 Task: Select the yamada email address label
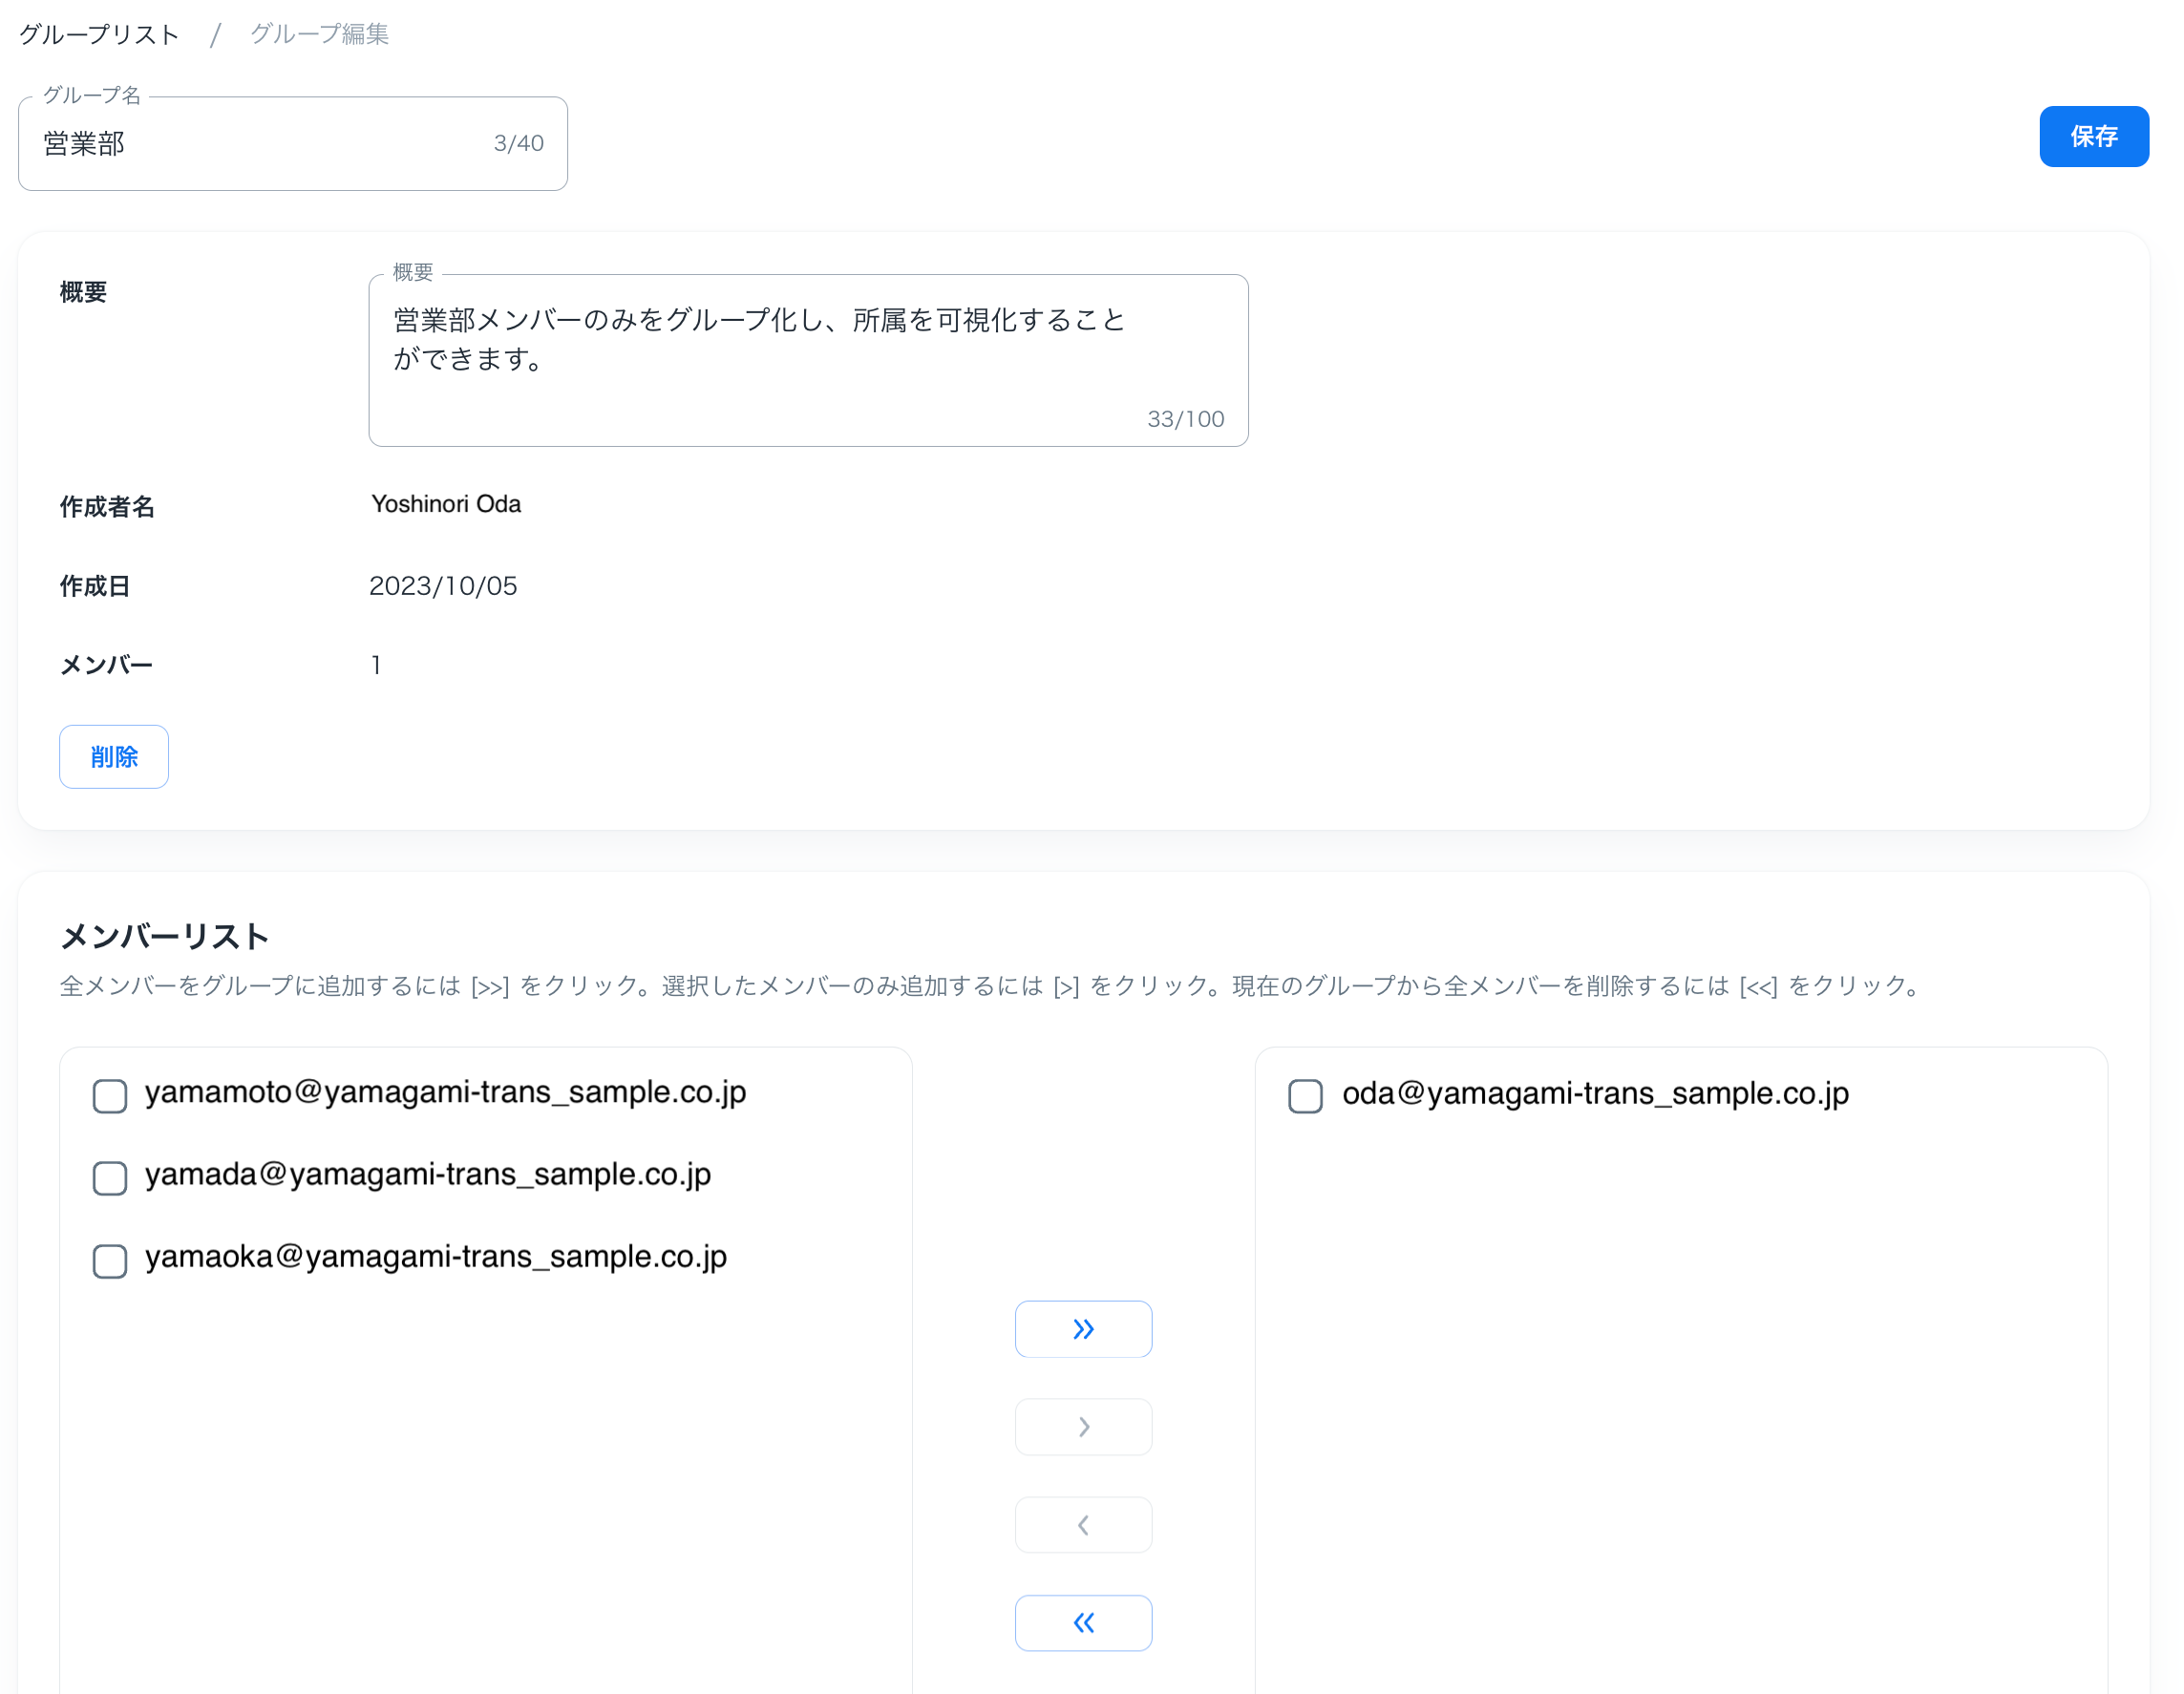[428, 1174]
